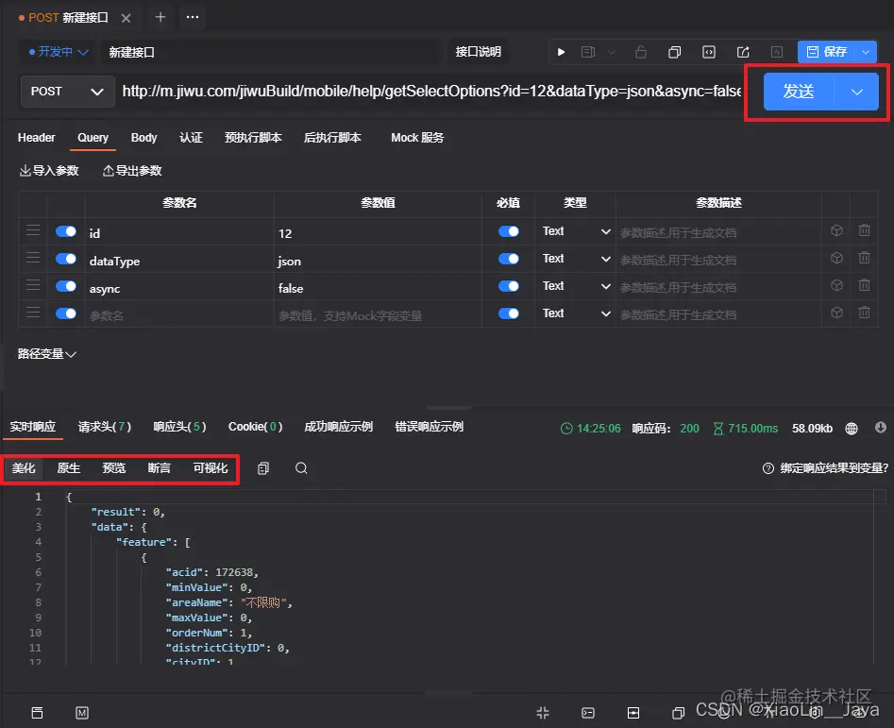Click the 3D box icon in id row

coord(836,230)
